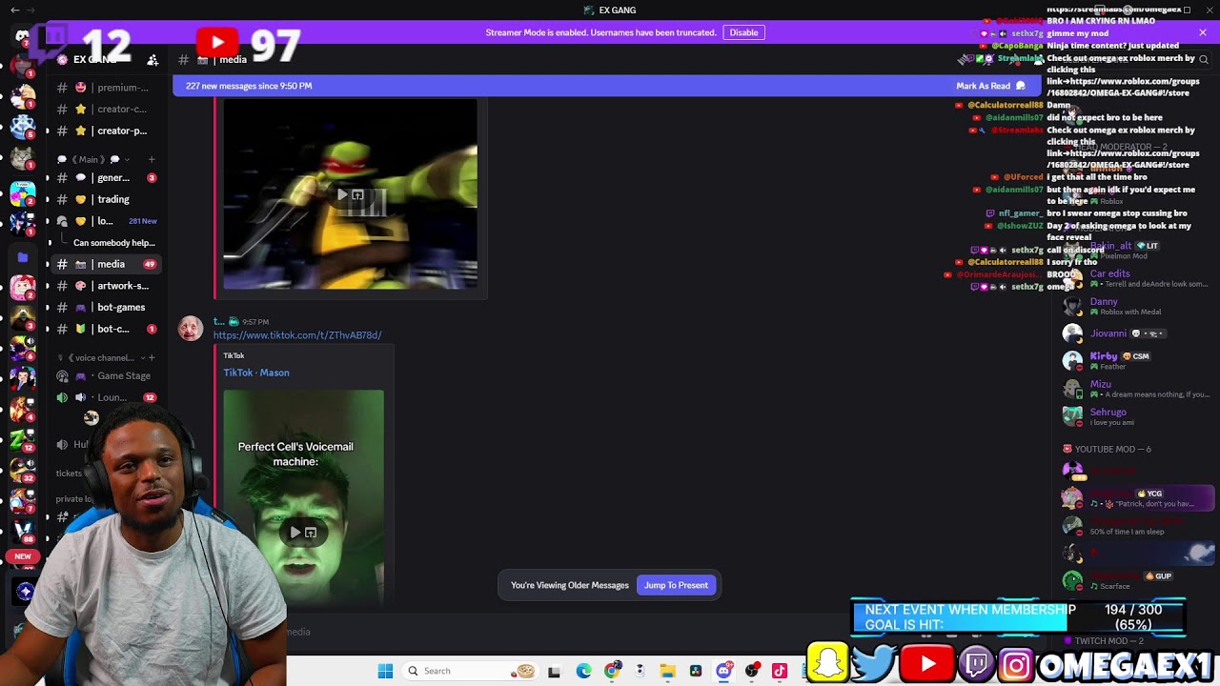
Task: Open Task View on taskbar
Action: point(554,671)
